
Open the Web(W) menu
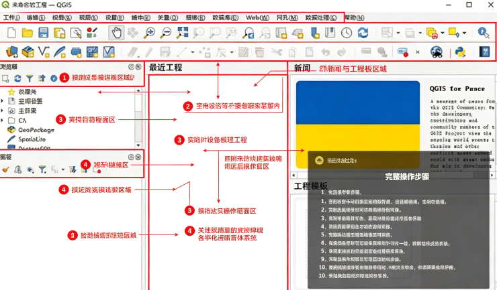click(x=257, y=17)
